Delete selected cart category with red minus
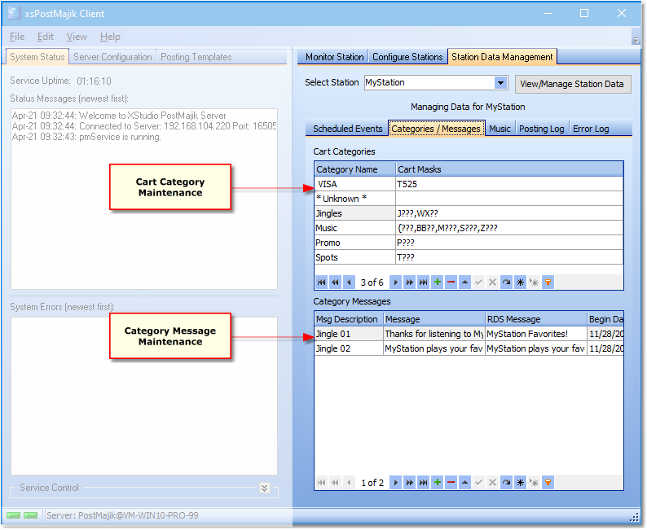Image resolution: width=647 pixels, height=530 pixels. [x=451, y=283]
